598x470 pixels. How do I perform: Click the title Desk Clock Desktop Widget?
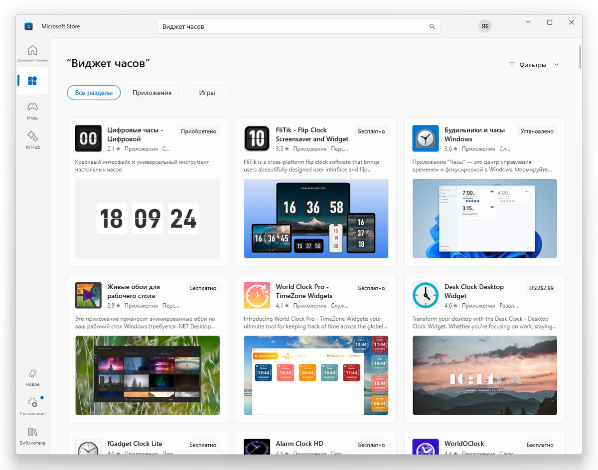474,291
